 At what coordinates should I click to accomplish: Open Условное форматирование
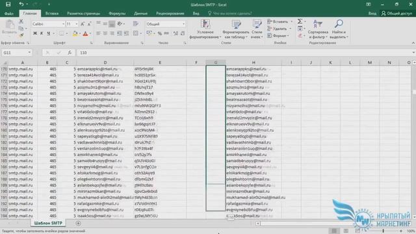(205, 29)
